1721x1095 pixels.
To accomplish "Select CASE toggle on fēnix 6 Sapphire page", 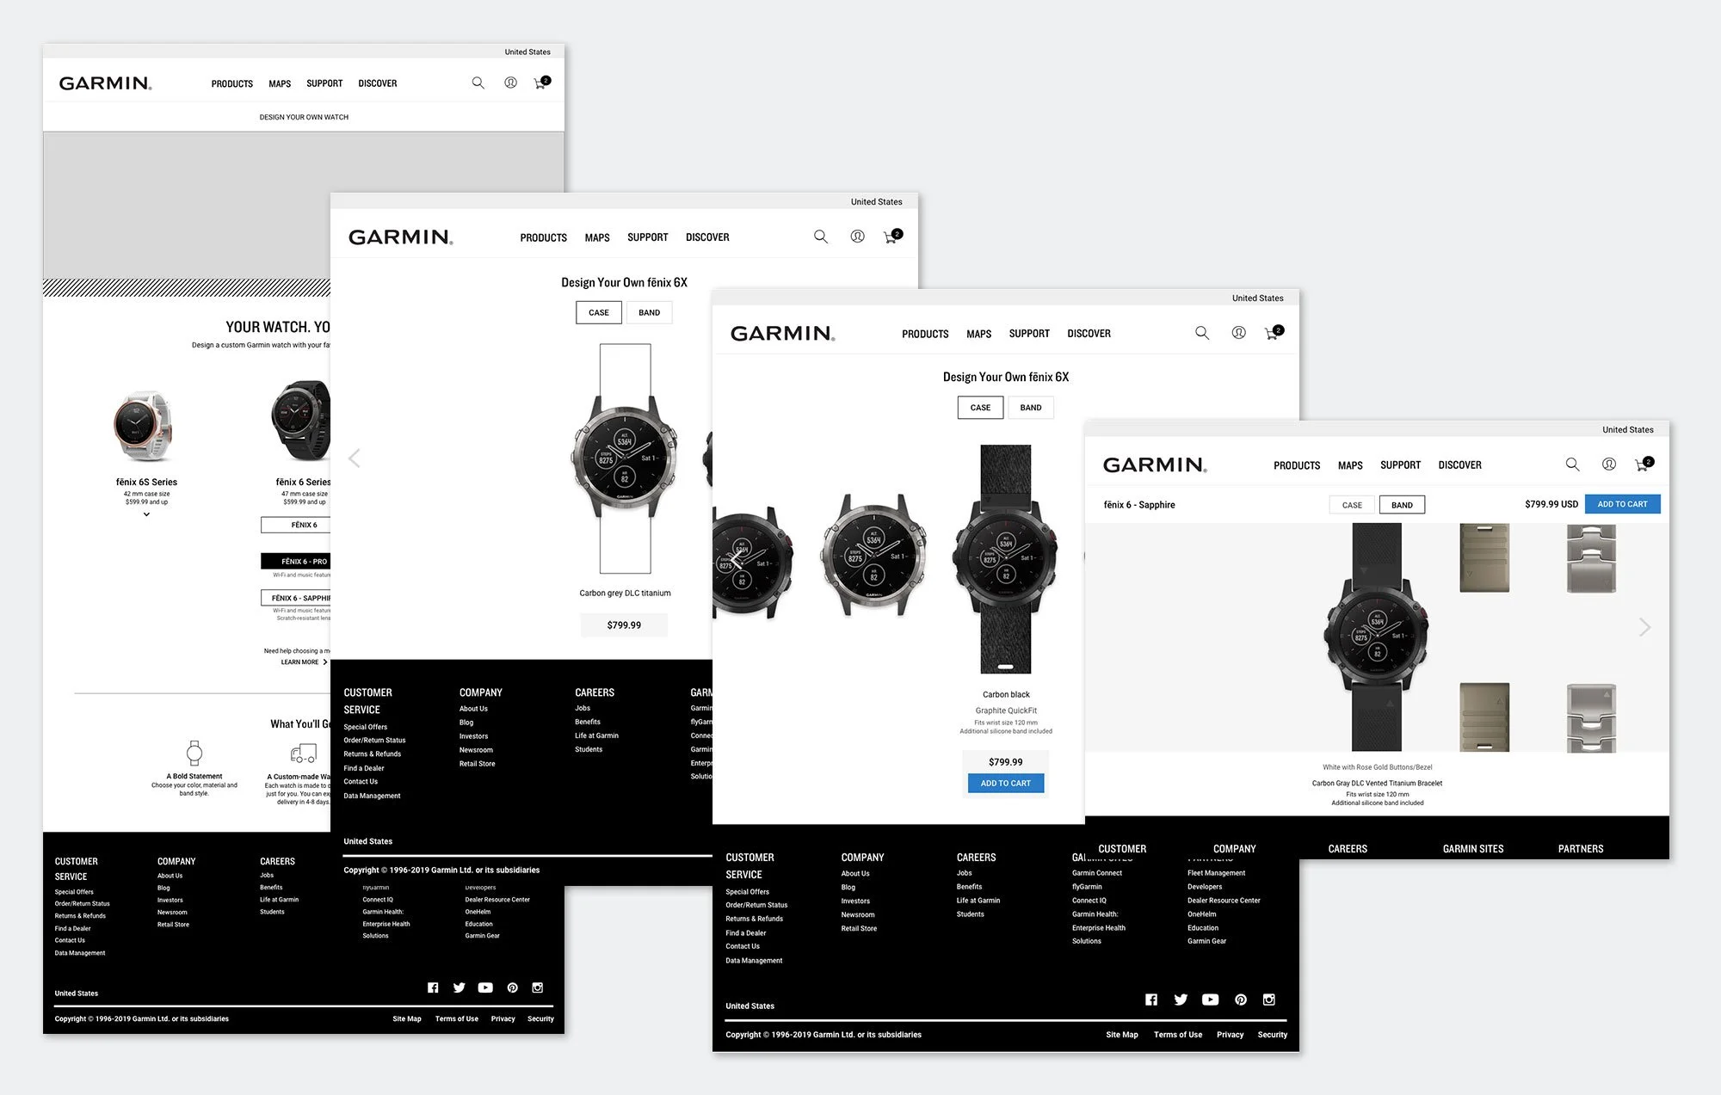I will [x=1352, y=505].
